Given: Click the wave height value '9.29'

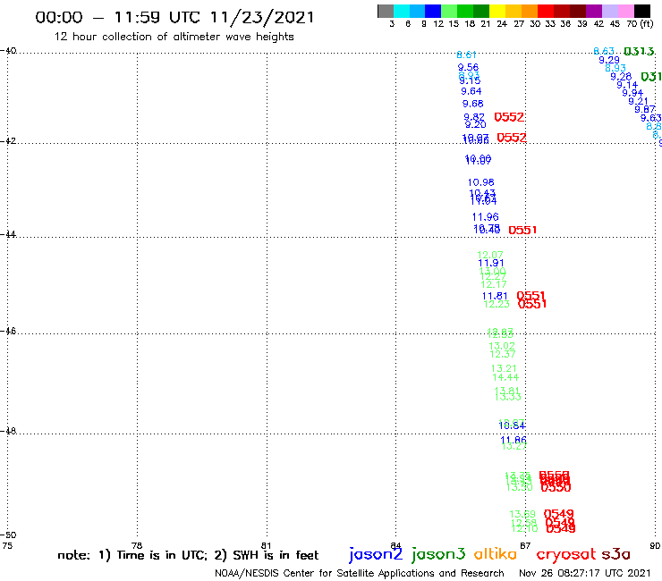Looking at the screenshot, I should pos(609,61).
